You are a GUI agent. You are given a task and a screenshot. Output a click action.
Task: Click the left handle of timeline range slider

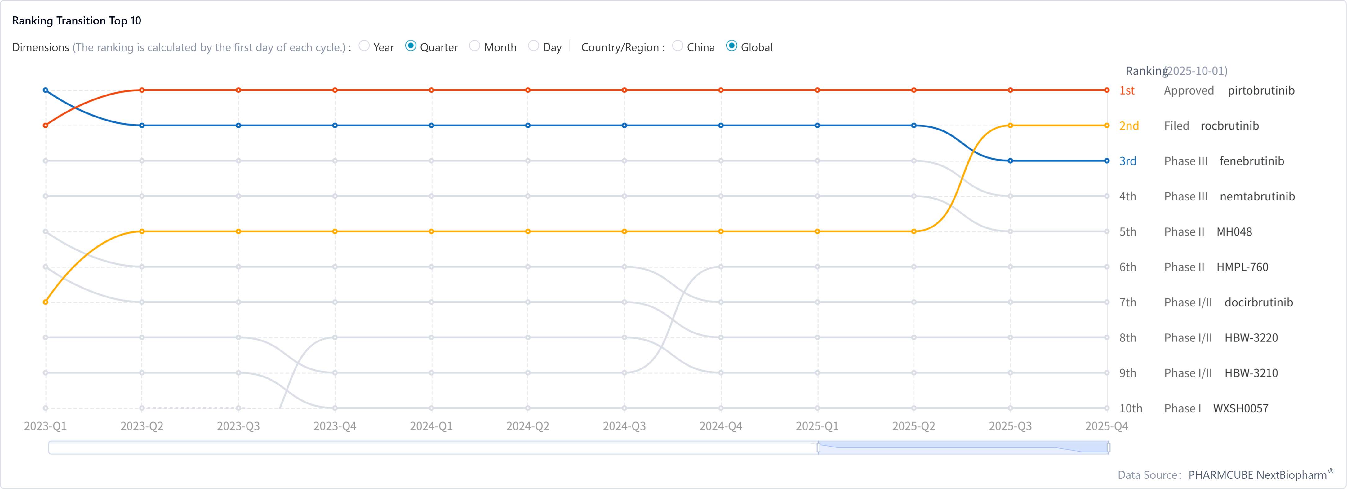(818, 447)
